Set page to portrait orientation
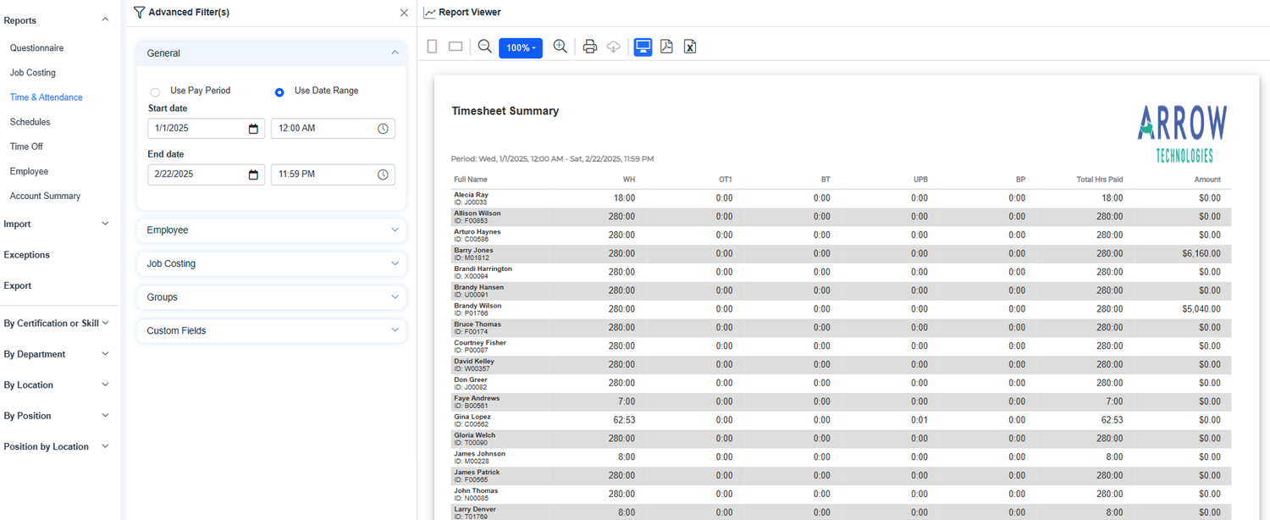 432,47
